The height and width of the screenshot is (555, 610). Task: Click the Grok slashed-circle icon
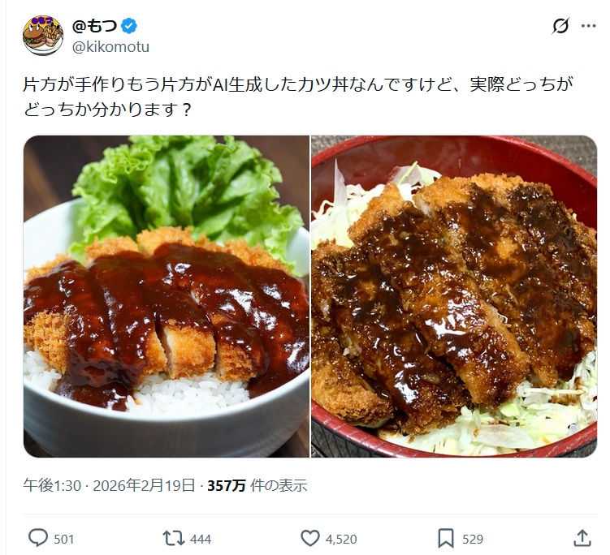(x=560, y=26)
